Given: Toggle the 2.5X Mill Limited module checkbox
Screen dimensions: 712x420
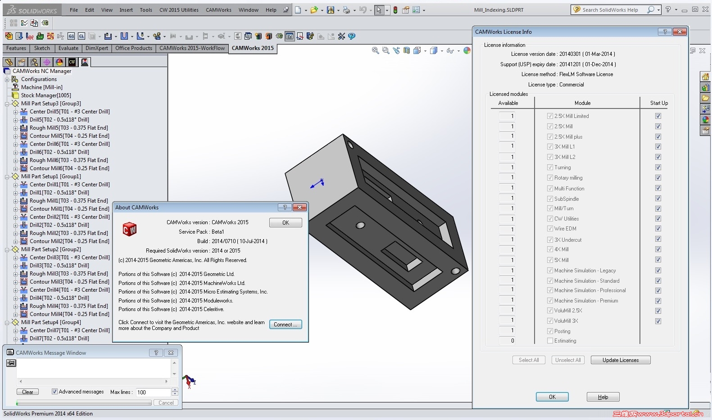Looking at the screenshot, I should click(550, 116).
